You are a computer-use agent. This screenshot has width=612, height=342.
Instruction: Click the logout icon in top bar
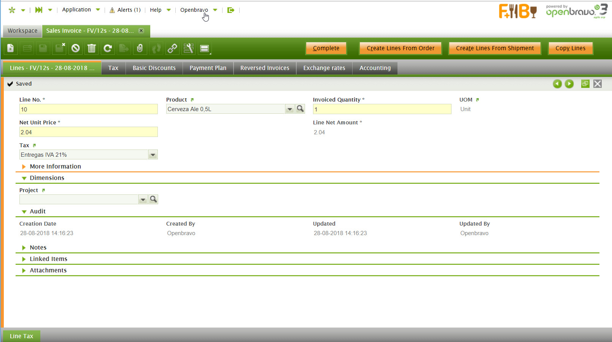click(230, 10)
